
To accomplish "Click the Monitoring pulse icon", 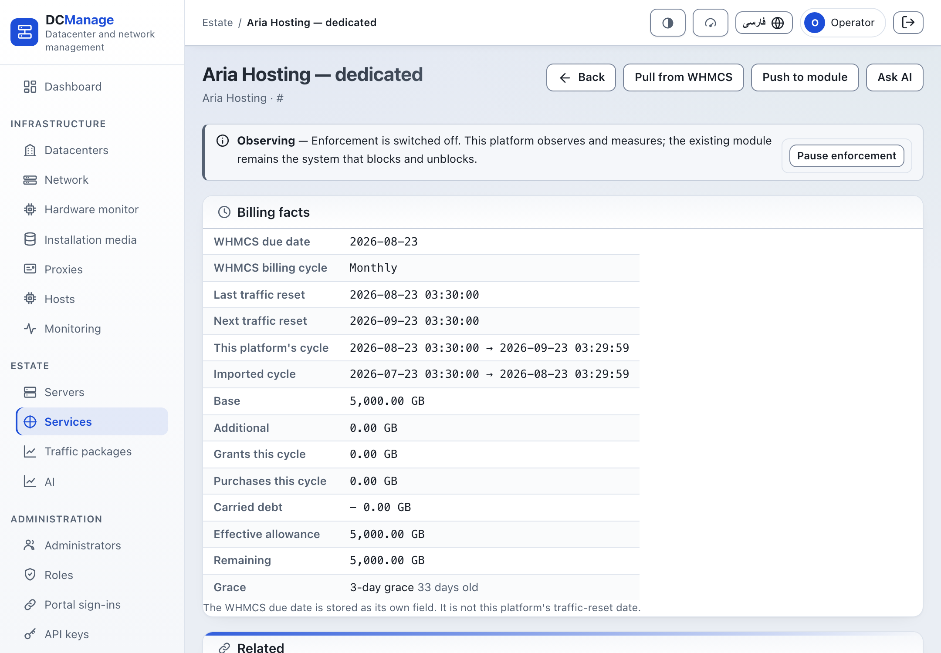I will coord(30,328).
